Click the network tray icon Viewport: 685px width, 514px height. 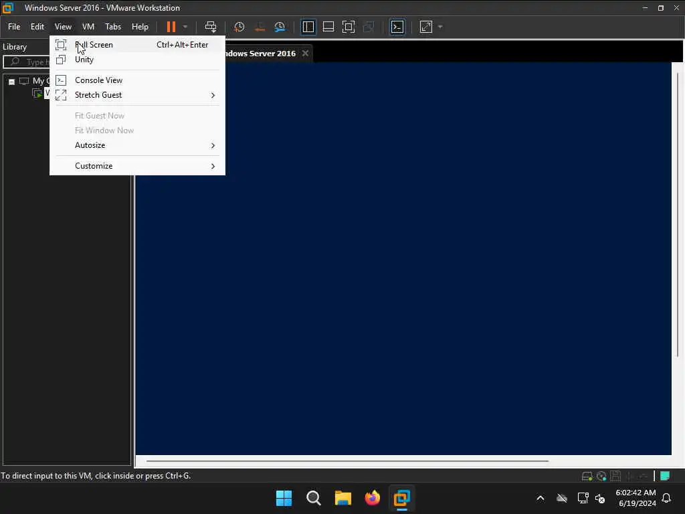(x=583, y=498)
